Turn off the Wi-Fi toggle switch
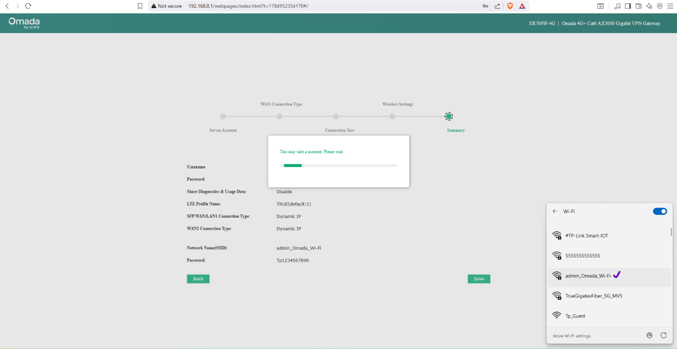Viewport: 677px width, 349px height. (660, 211)
